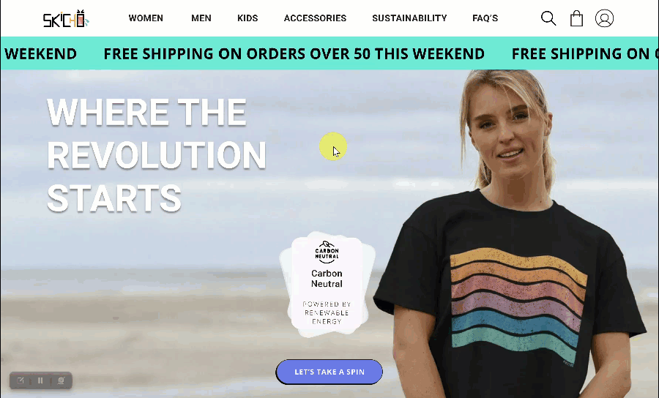Click the Carbon Neutral renewable energy card
The image size is (659, 398).
pos(327,284)
